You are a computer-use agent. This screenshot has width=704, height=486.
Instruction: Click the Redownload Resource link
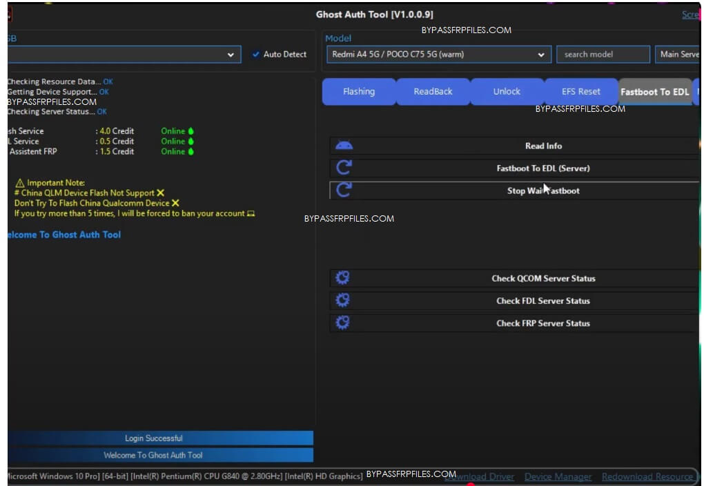(647, 477)
